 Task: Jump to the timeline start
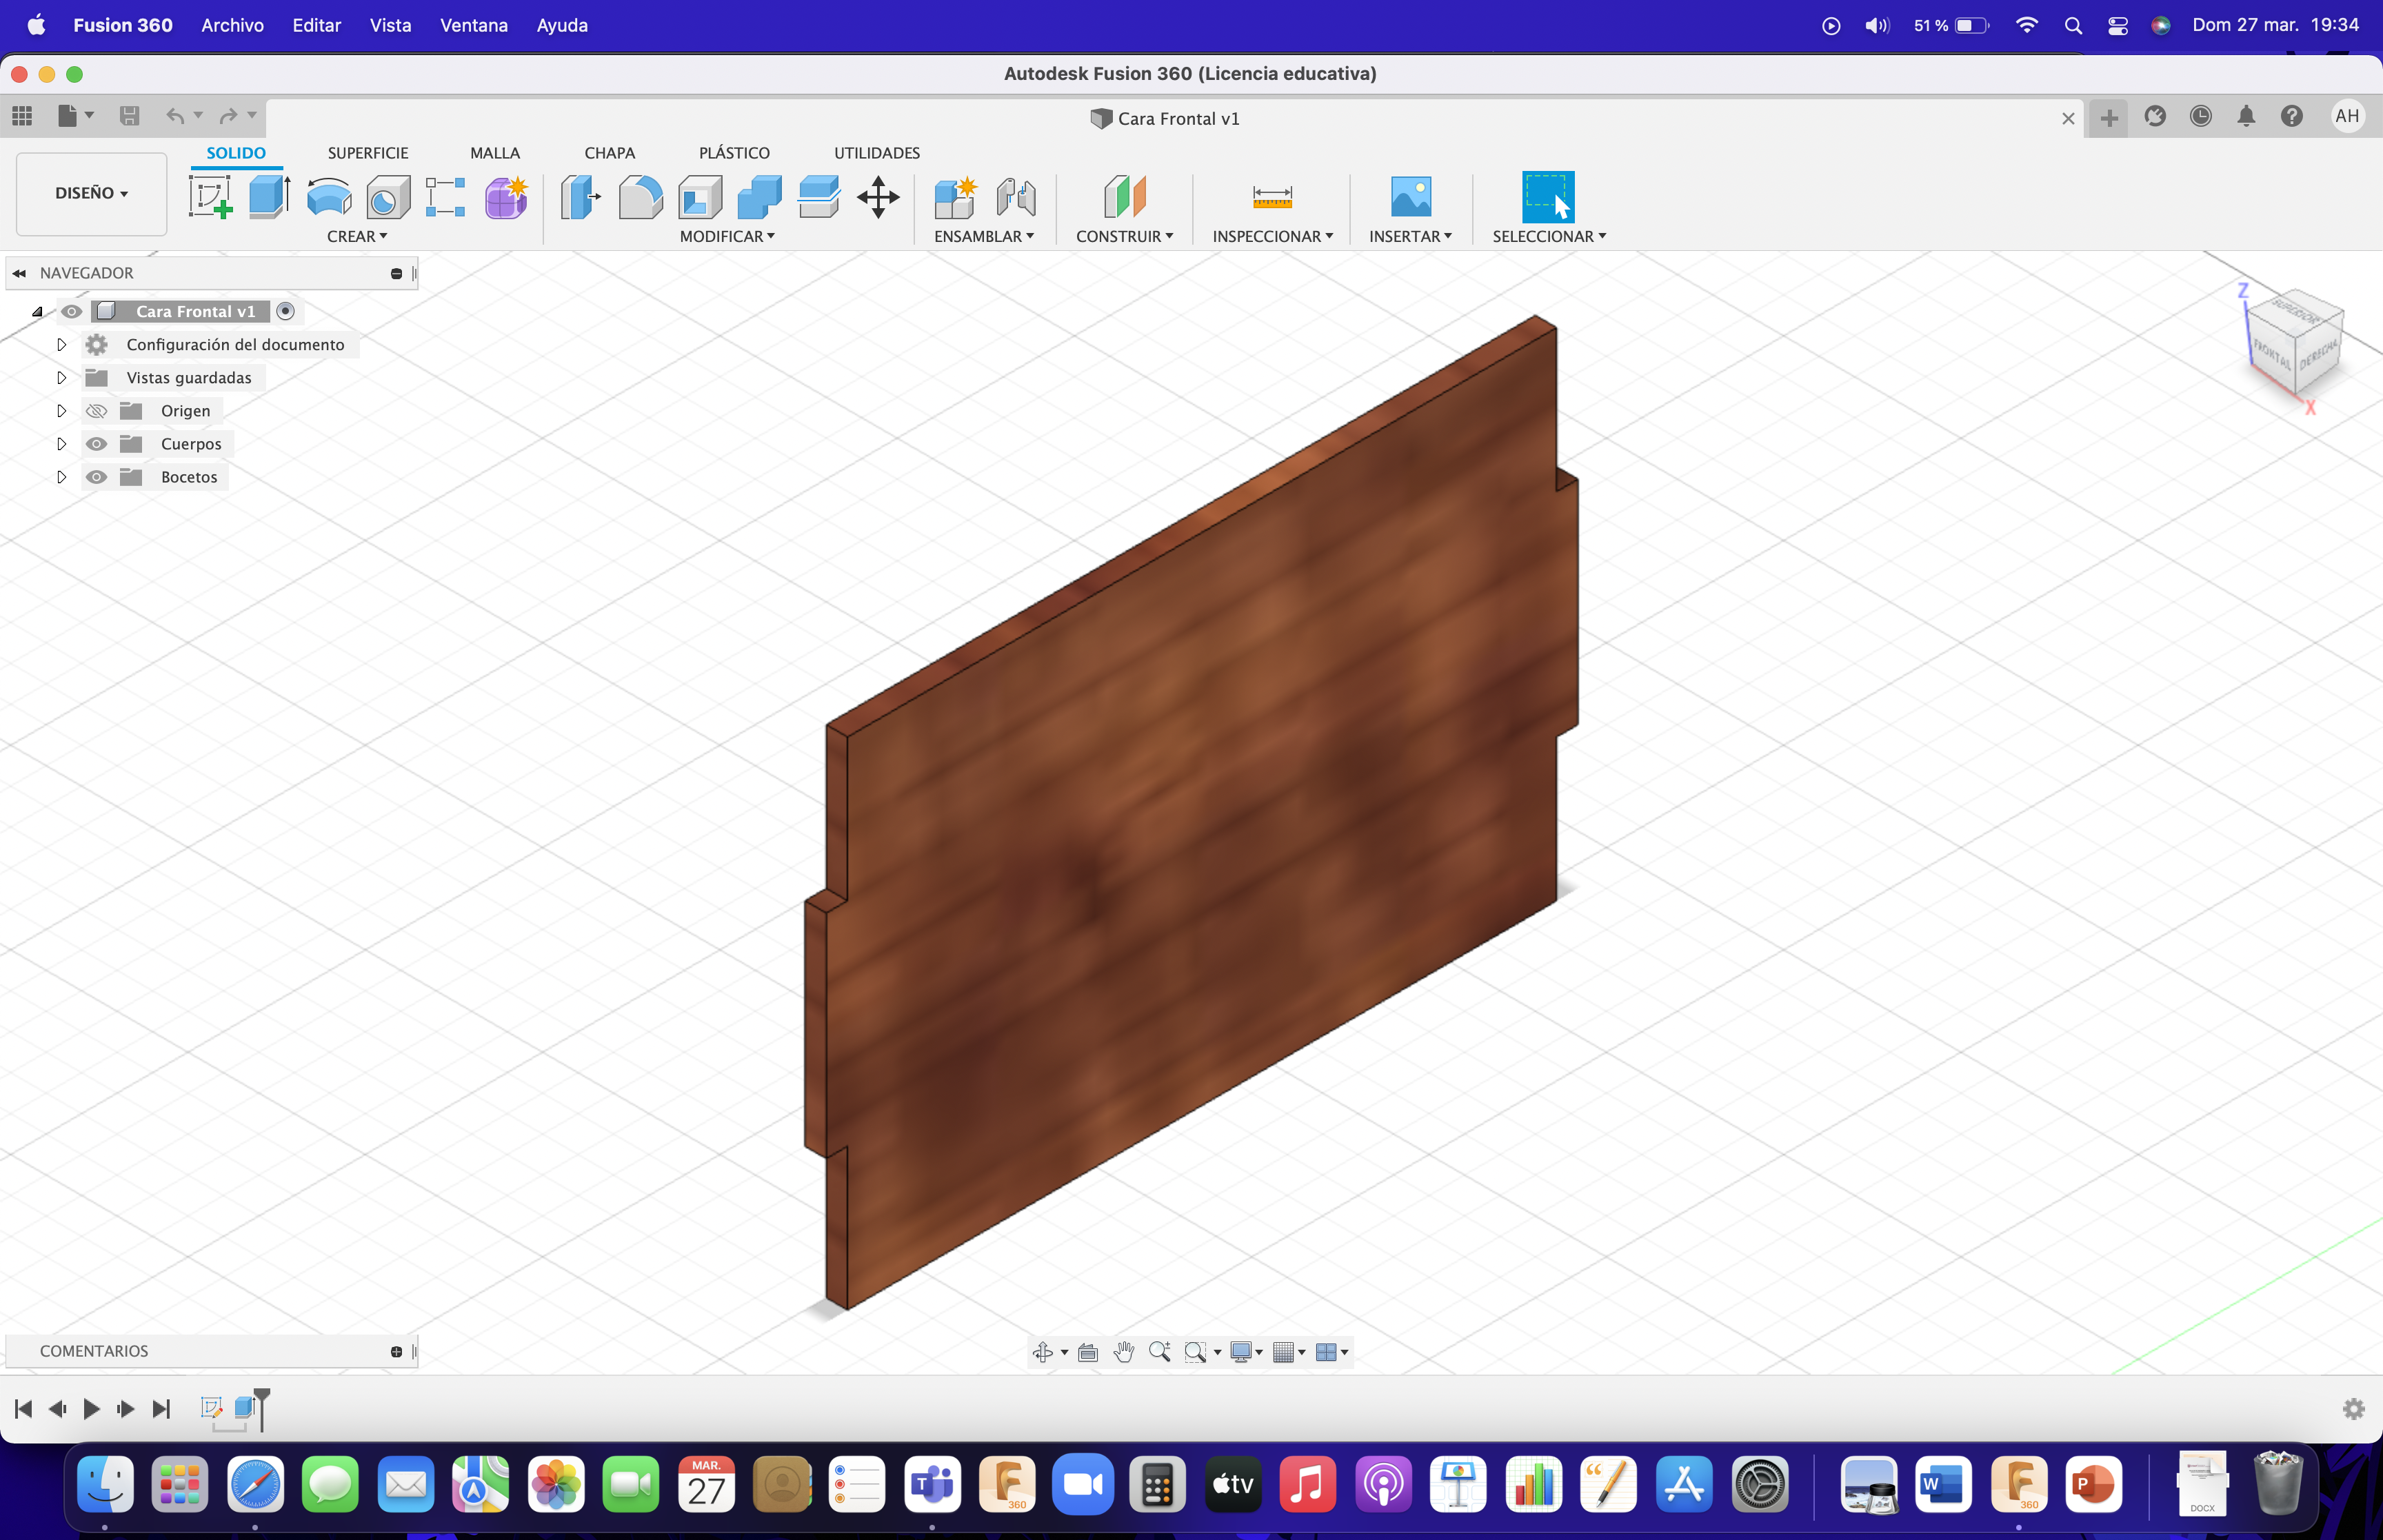(24, 1409)
